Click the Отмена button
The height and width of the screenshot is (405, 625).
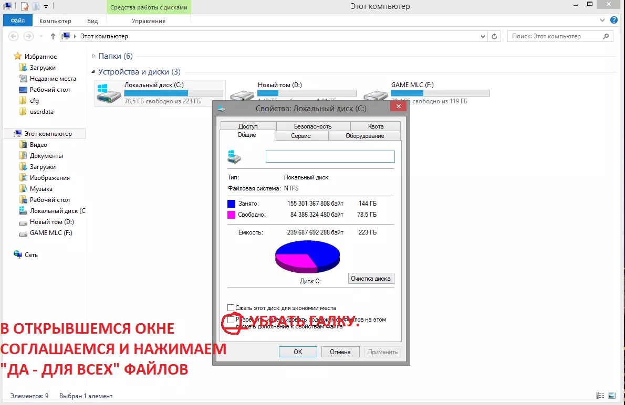point(340,351)
